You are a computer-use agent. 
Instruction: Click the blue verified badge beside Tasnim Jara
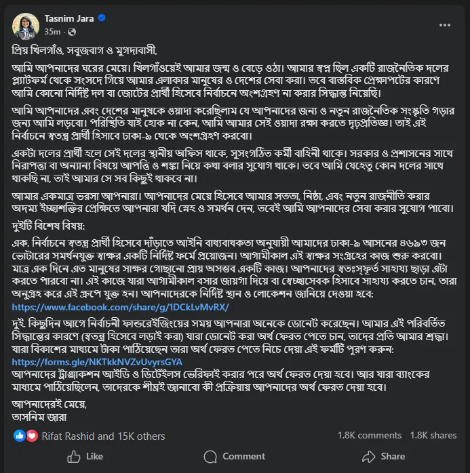coord(102,18)
